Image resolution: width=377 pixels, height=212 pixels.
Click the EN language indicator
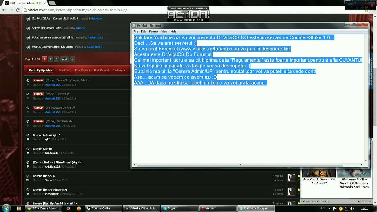323,208
